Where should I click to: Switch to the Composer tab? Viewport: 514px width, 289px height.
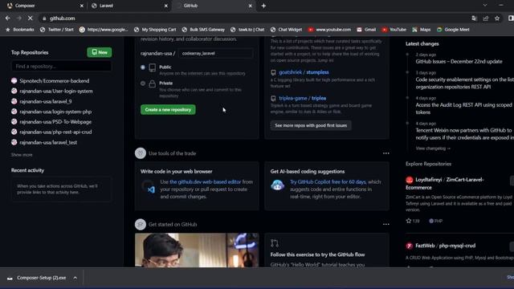(43, 6)
